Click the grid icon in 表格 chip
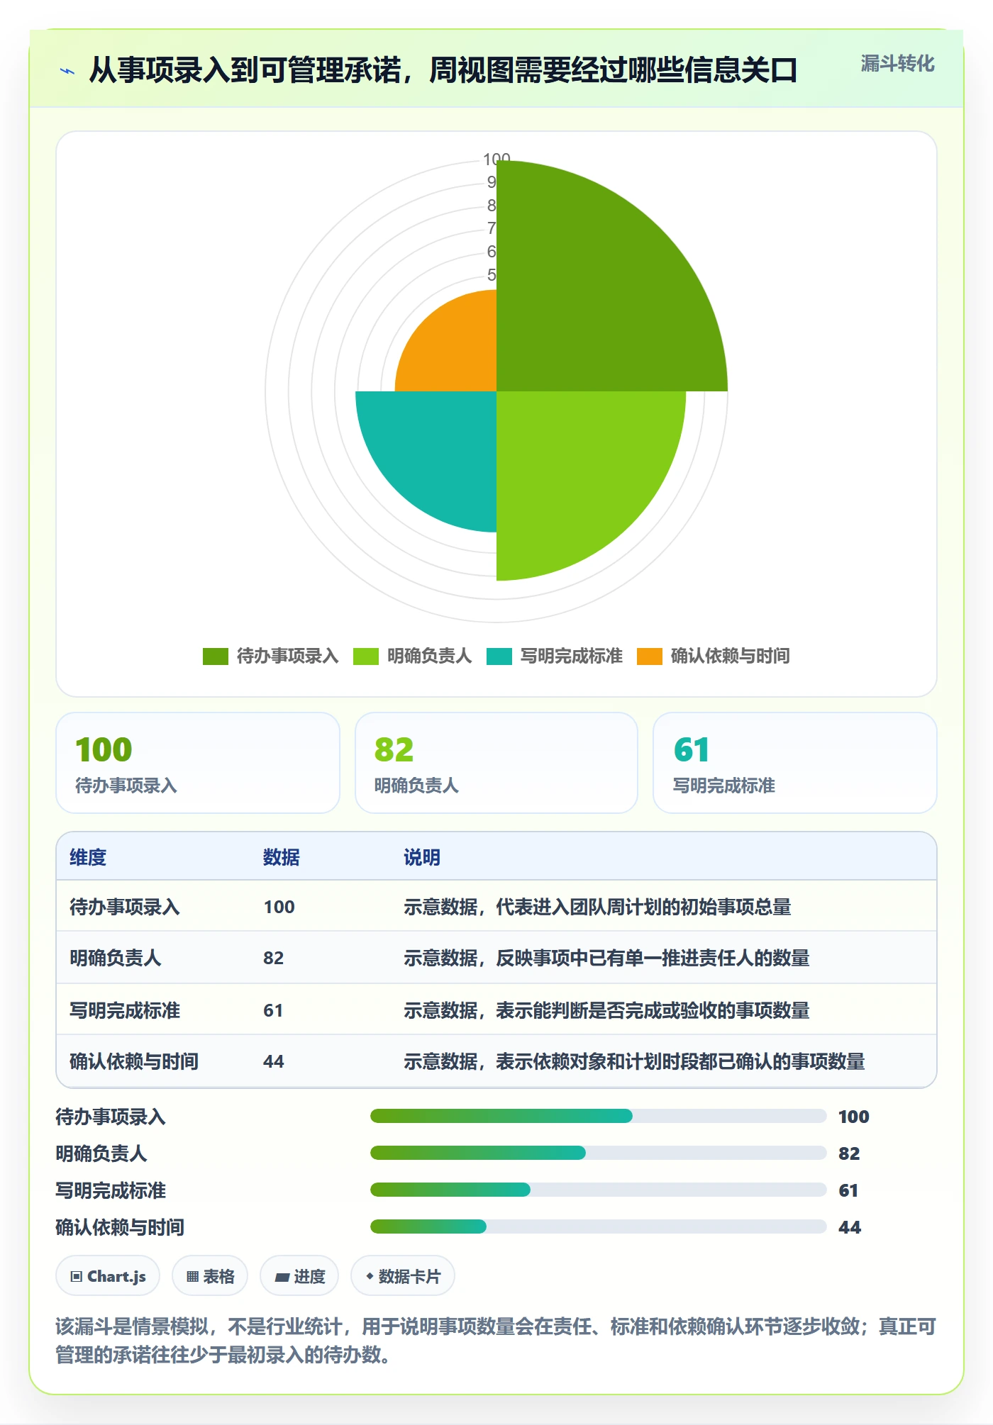The height and width of the screenshot is (1425, 993). 192,1277
